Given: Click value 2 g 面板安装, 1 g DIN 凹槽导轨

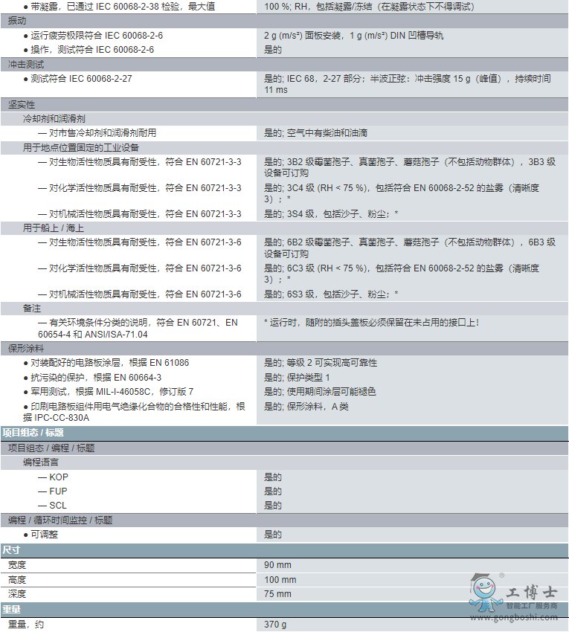Looking at the screenshot, I should [353, 36].
